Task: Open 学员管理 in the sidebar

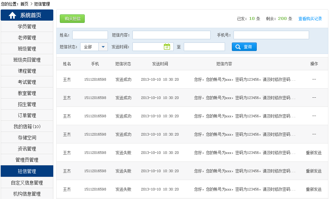Action: (x=27, y=26)
